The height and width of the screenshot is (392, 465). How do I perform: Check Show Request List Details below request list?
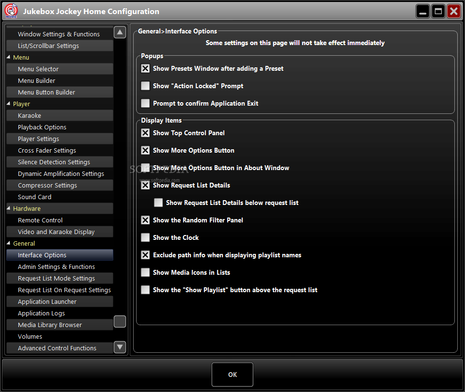coord(158,203)
